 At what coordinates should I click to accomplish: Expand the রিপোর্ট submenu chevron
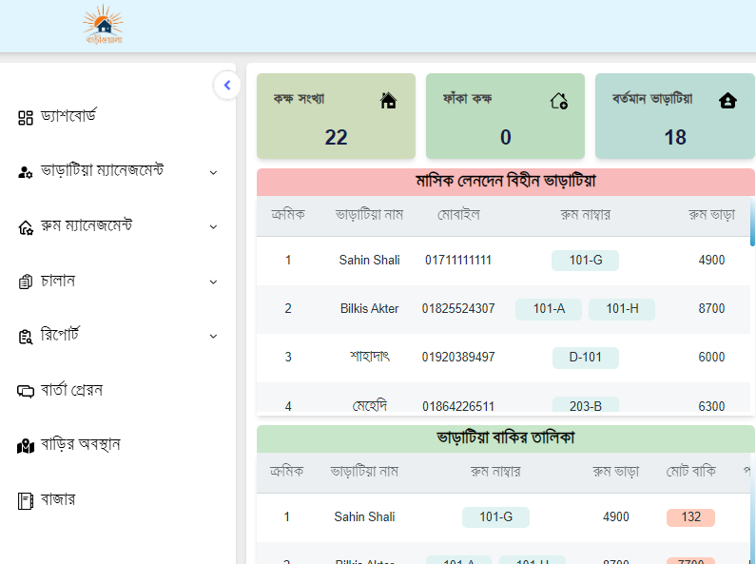tap(213, 337)
